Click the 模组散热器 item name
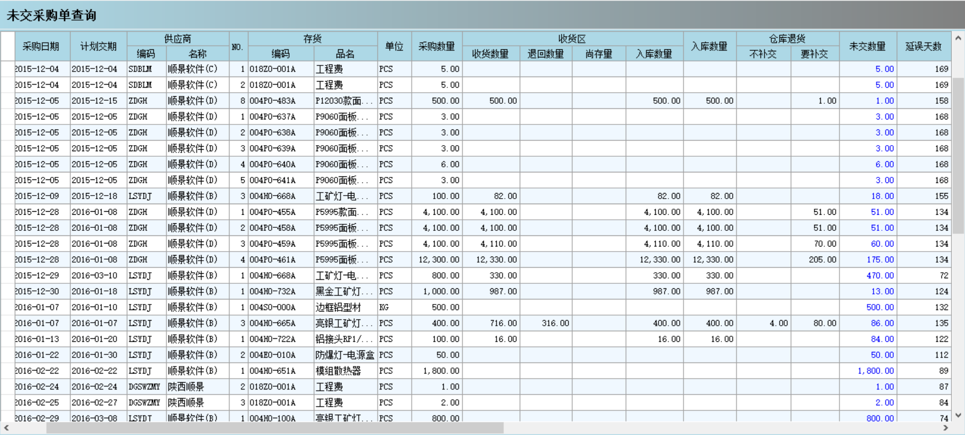 tap(345, 371)
